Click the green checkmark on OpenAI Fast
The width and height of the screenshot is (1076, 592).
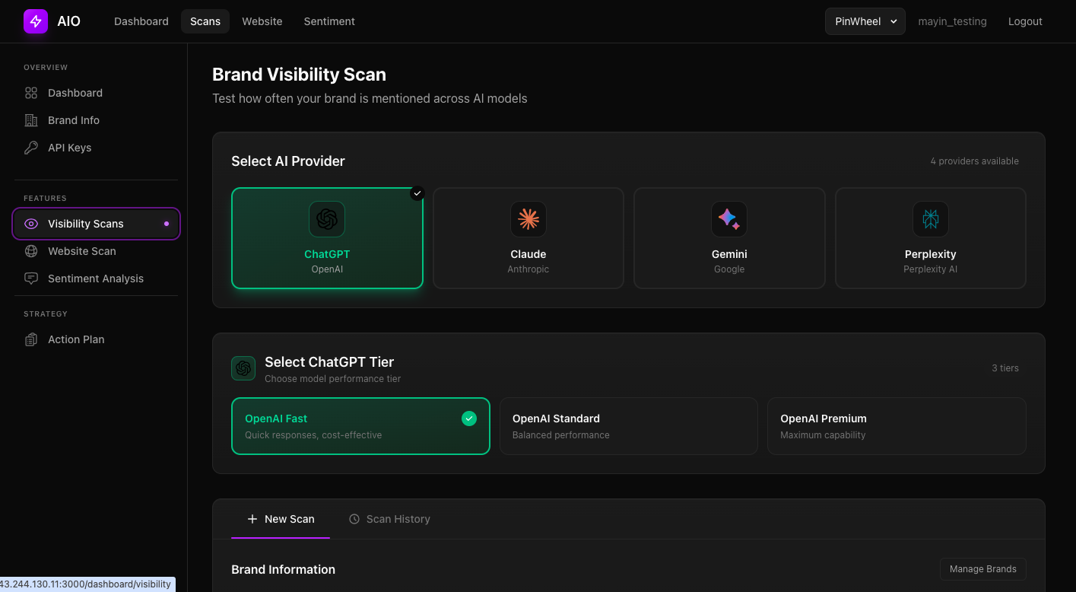coord(468,418)
